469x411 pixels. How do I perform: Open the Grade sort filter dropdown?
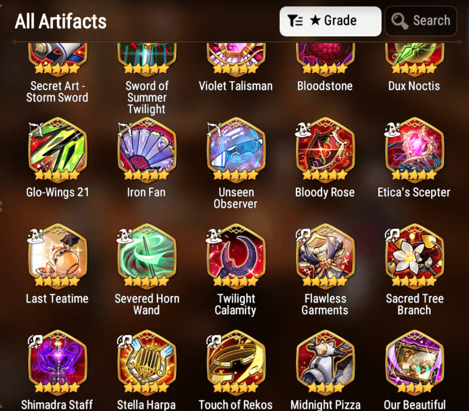pyautogui.click(x=330, y=21)
